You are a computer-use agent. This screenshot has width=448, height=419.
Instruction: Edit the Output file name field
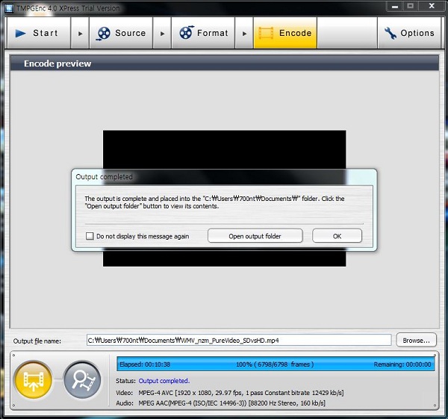(239, 340)
